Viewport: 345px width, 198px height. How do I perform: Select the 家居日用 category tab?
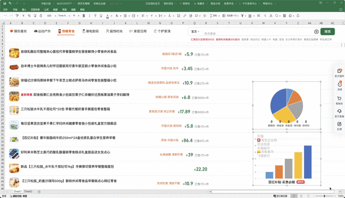tap(138, 31)
